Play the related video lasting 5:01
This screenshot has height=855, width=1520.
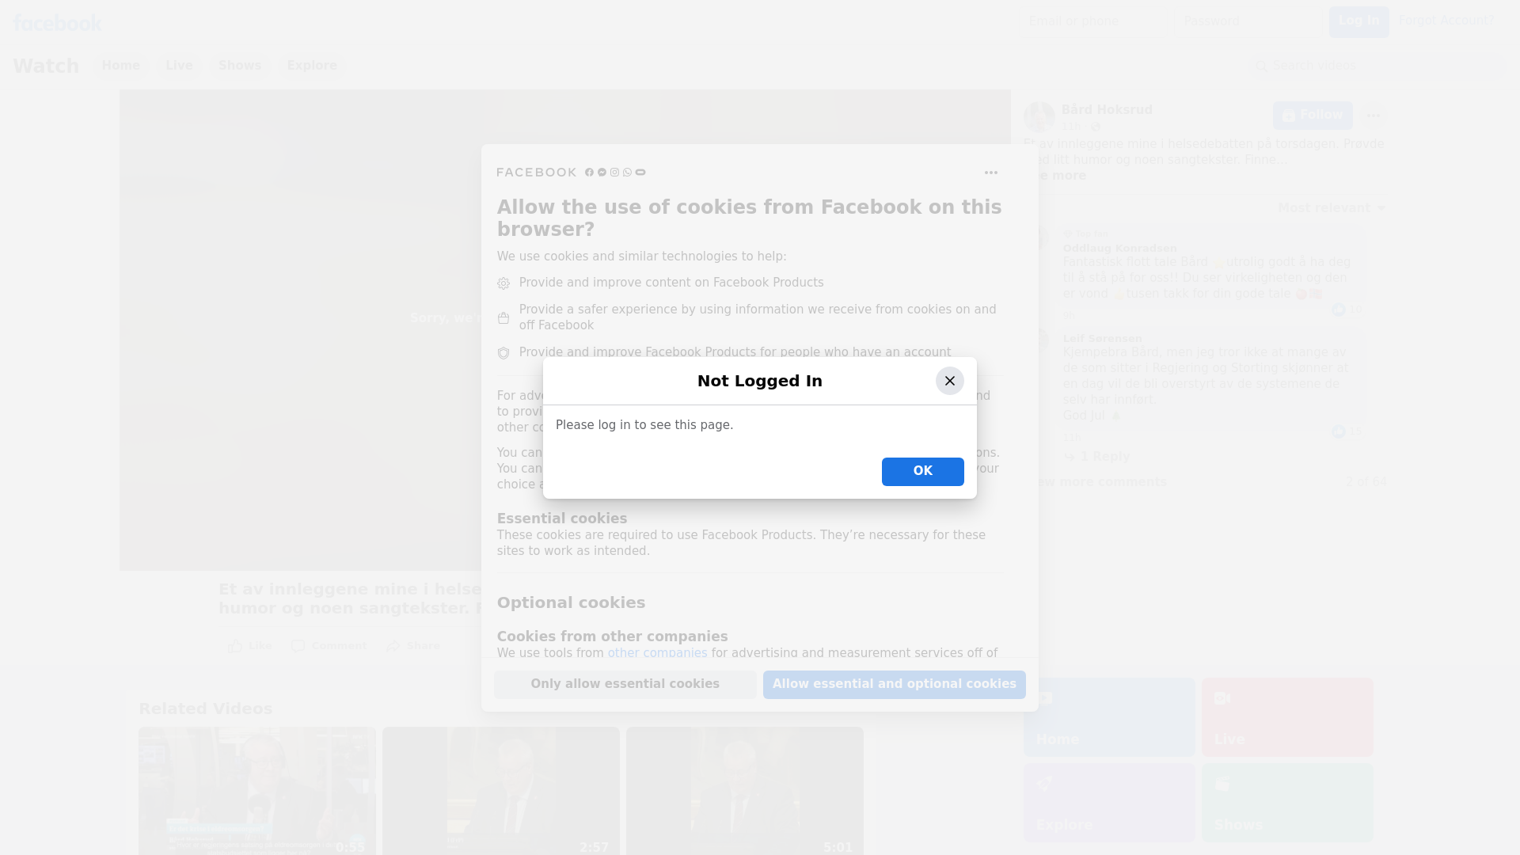tap(745, 791)
